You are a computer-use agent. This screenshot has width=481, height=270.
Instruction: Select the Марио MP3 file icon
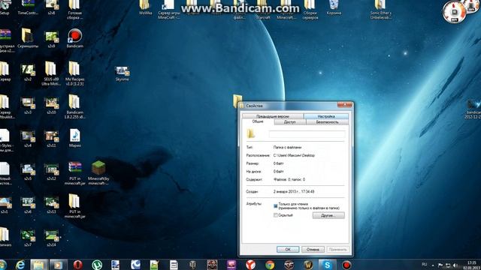(x=75, y=138)
